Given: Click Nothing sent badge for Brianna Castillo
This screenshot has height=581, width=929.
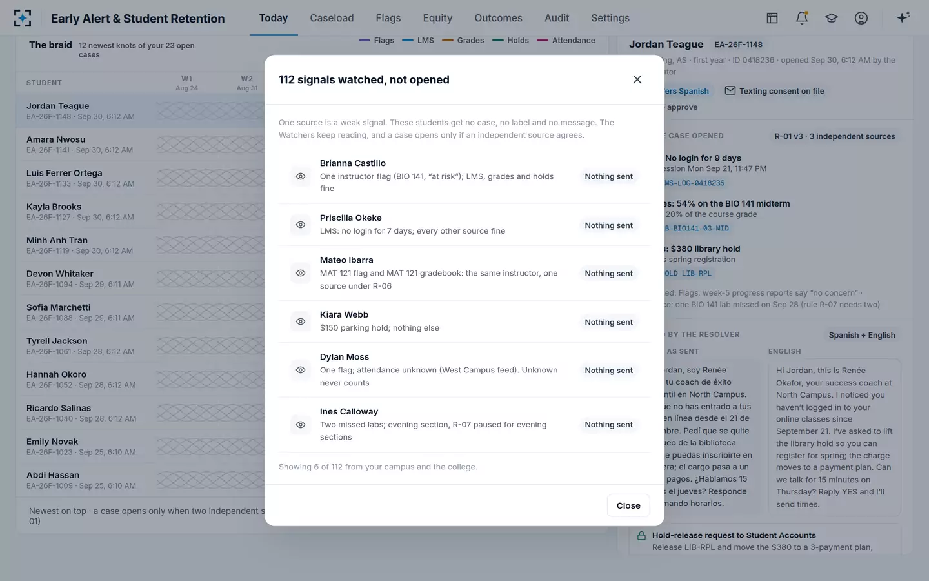Looking at the screenshot, I should coord(609,176).
